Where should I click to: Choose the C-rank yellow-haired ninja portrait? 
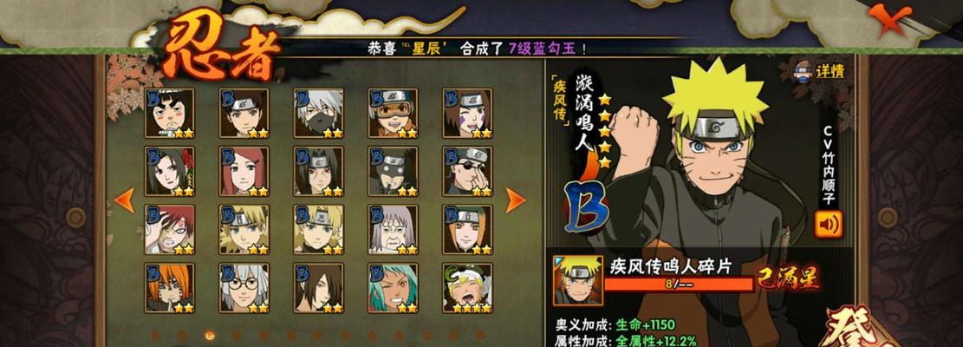point(467,288)
